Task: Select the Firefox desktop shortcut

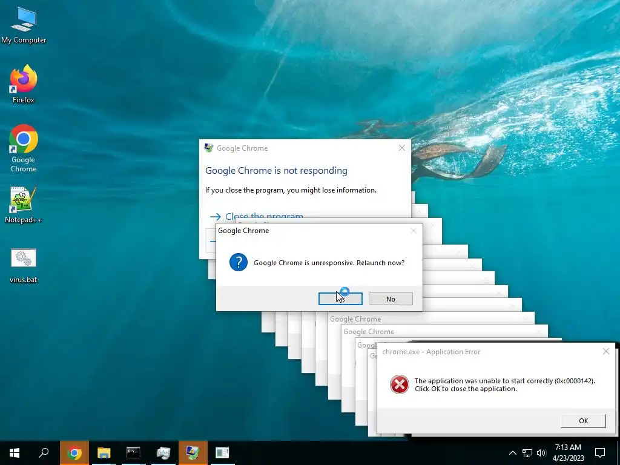Action: point(24,84)
